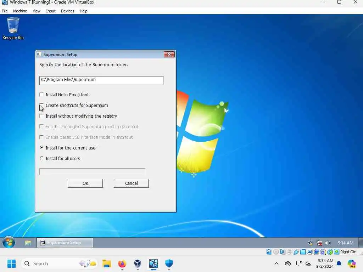Image resolution: width=363 pixels, height=272 pixels.
Task: Click Cancel in Supermium Setup
Action: [x=131, y=183]
